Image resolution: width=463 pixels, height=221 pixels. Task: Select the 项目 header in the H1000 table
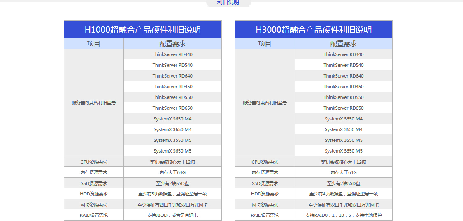click(x=93, y=44)
